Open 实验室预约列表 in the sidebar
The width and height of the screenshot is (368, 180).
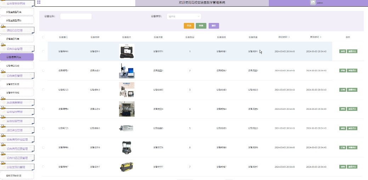pyautogui.click(x=17, y=175)
